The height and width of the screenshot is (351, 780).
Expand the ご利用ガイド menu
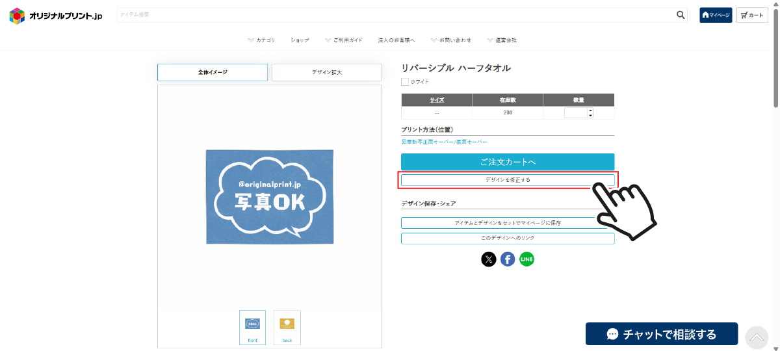(344, 40)
